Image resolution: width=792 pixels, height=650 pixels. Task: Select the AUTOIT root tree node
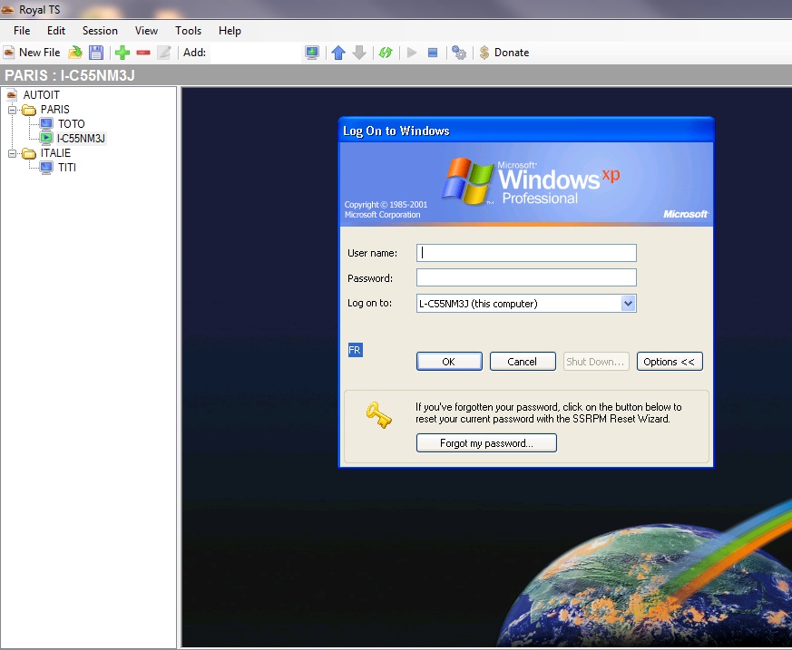[42, 95]
